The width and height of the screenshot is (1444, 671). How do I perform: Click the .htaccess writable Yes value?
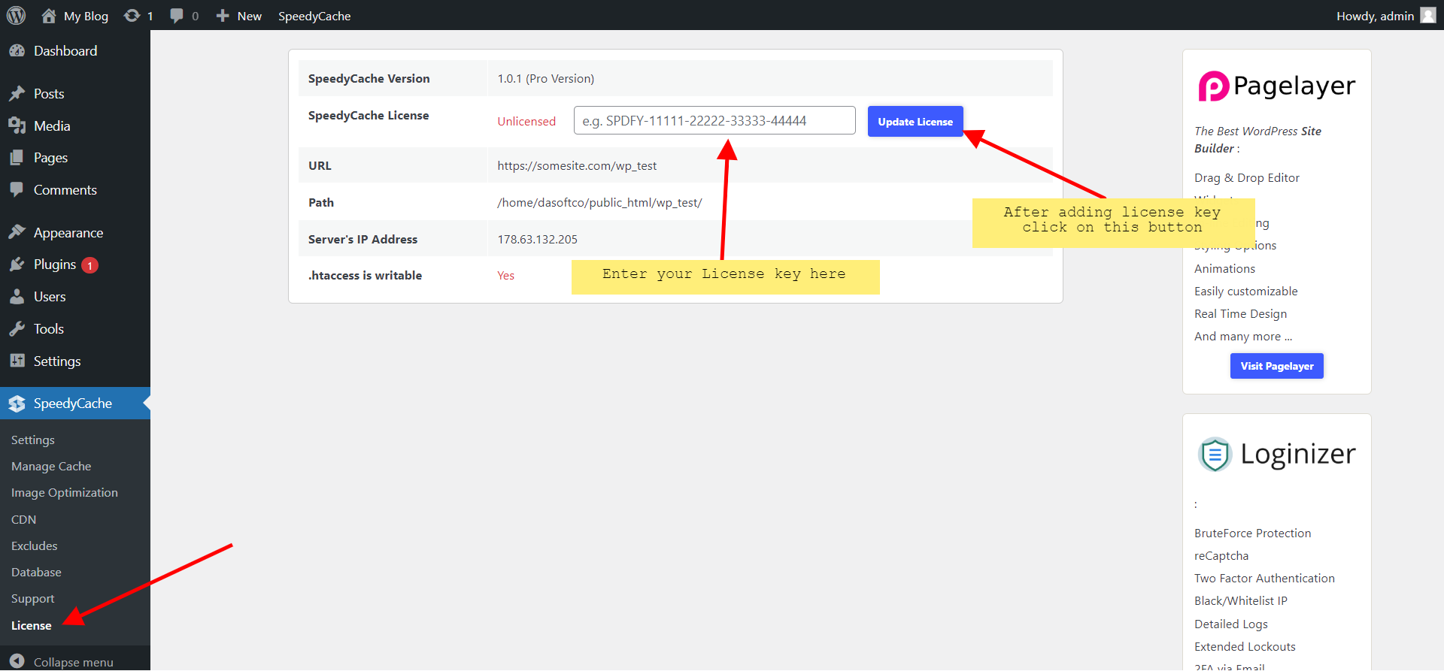[505, 275]
